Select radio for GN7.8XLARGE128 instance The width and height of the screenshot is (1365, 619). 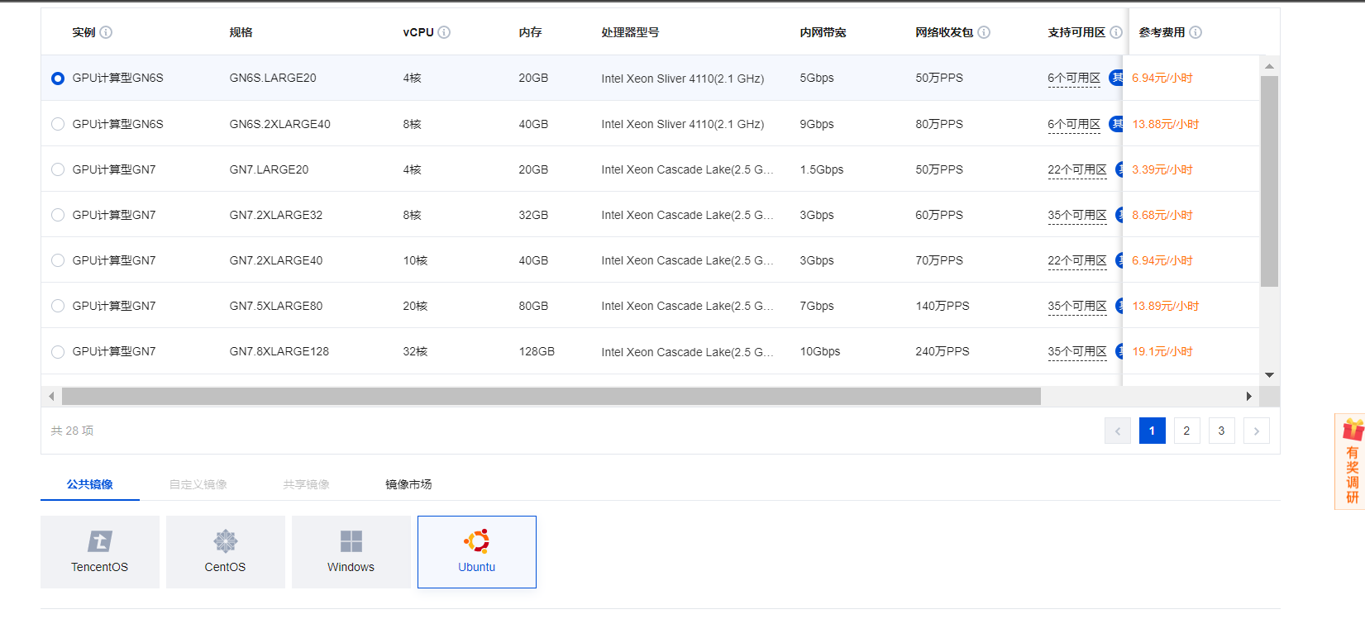point(58,352)
